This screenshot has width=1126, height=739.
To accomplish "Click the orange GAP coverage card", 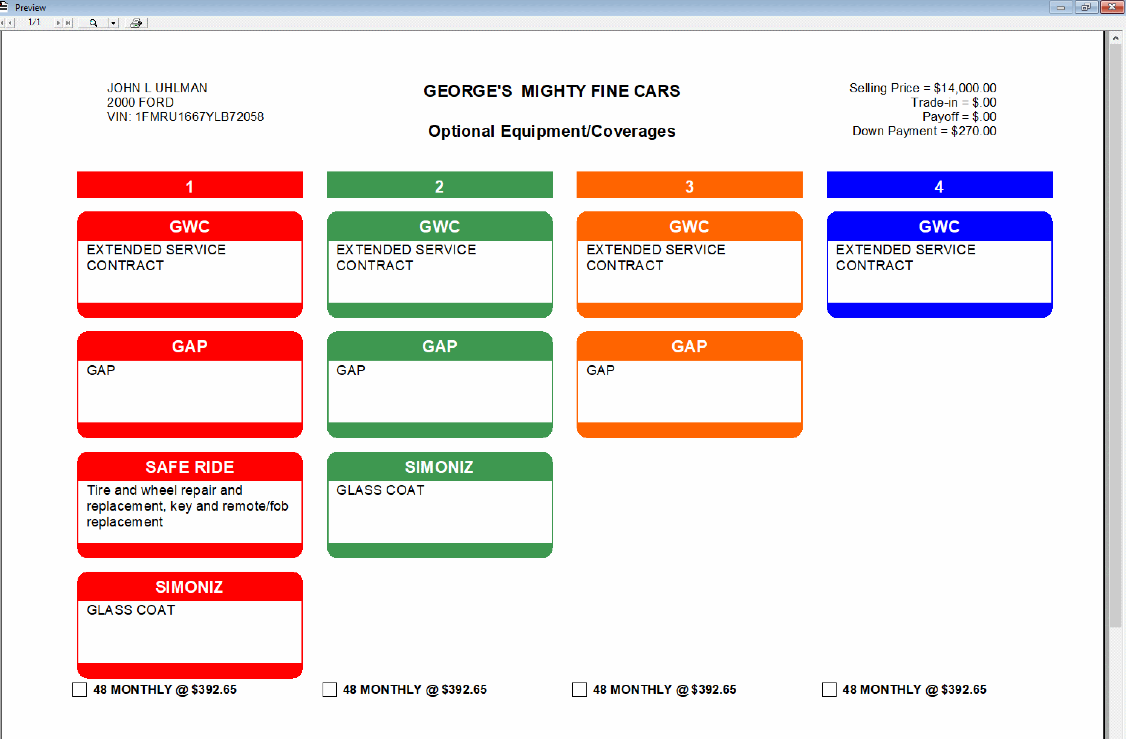I will [689, 385].
